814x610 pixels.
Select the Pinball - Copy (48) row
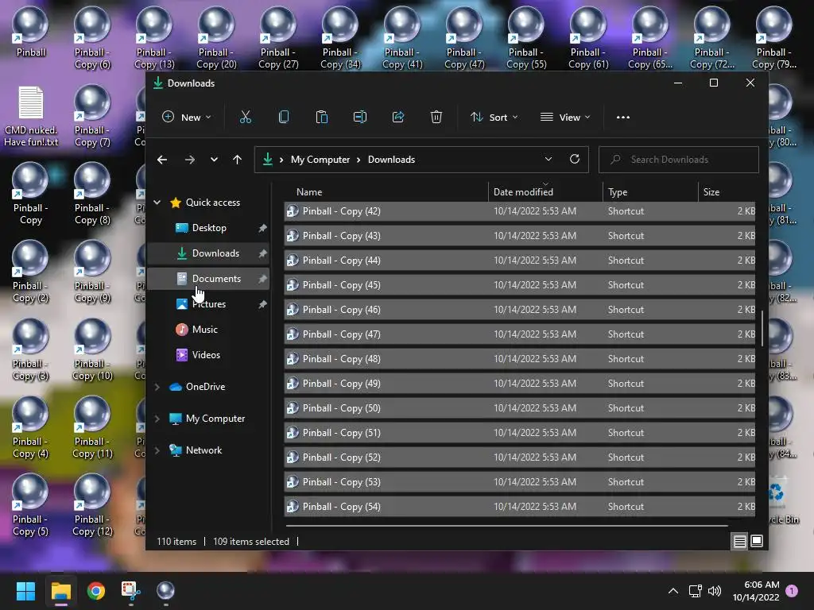pyautogui.click(x=520, y=359)
